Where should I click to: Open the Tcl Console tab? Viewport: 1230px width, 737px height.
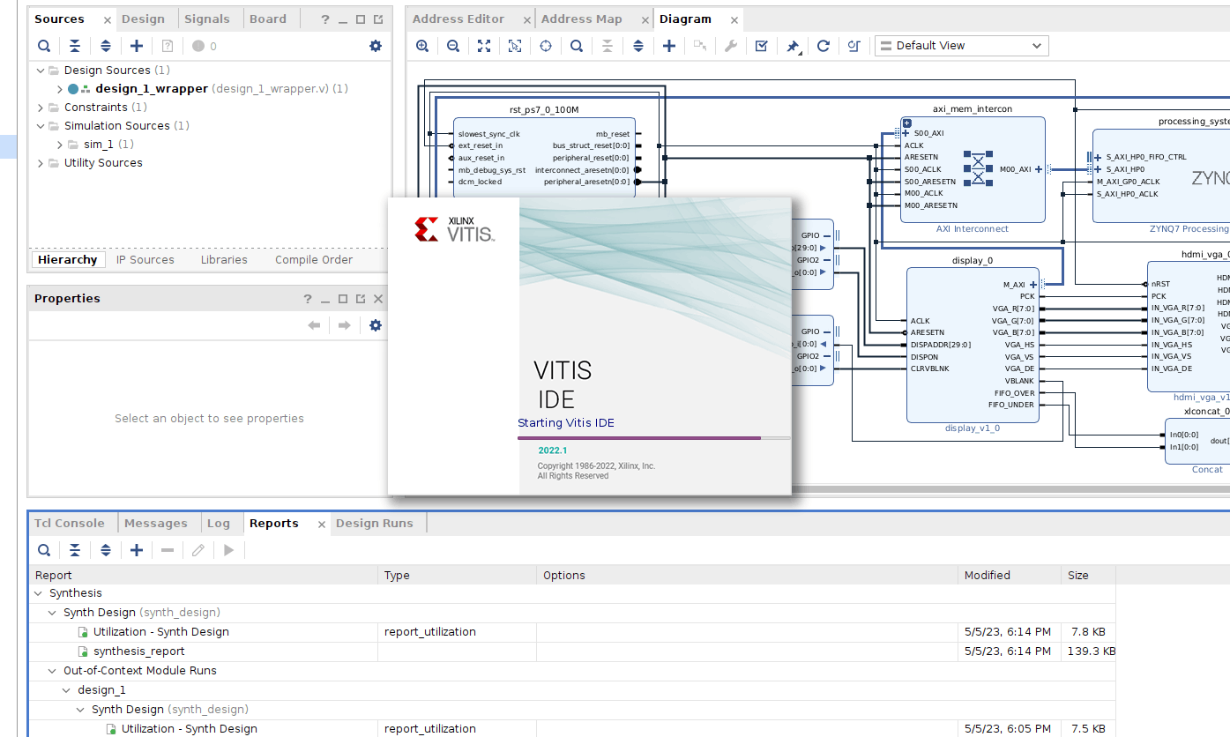click(70, 524)
